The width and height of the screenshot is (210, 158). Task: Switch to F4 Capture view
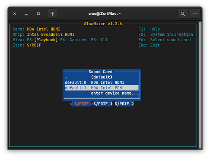coord(73,40)
